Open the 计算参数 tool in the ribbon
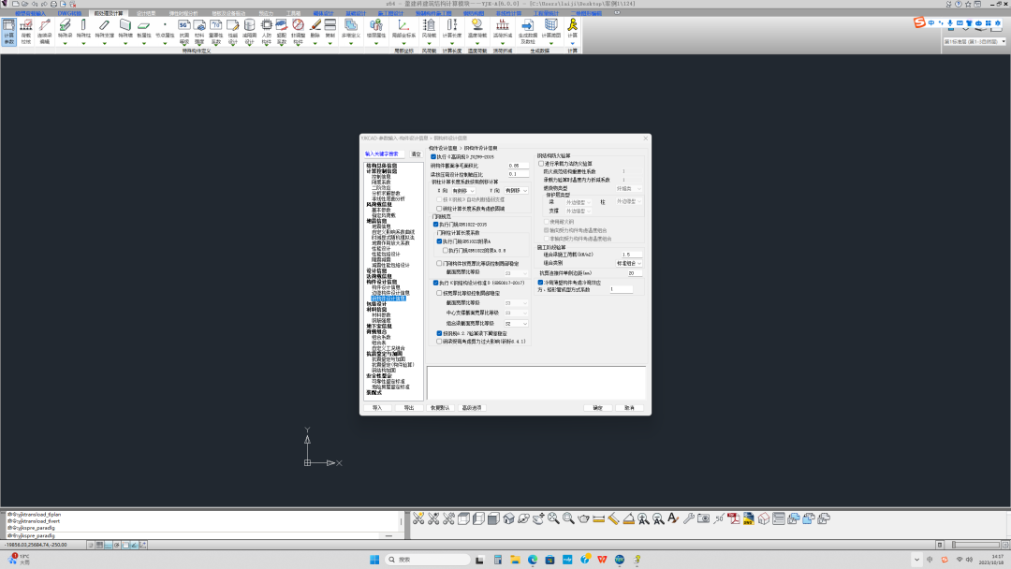1011x569 pixels. tap(8, 32)
